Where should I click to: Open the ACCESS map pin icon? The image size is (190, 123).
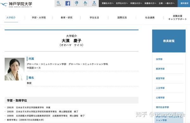[x=94, y=3]
